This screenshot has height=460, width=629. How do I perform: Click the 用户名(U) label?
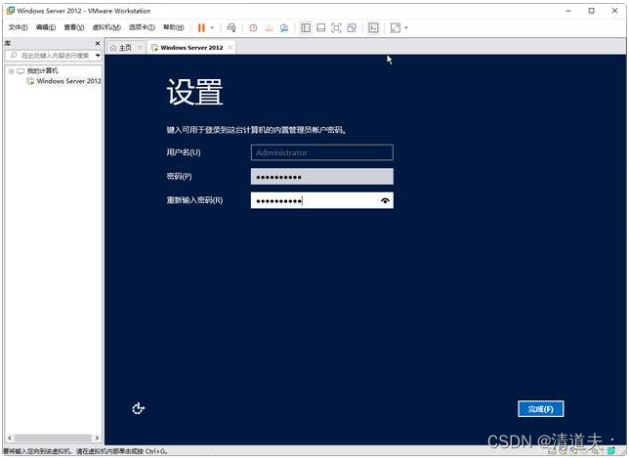pyautogui.click(x=184, y=152)
